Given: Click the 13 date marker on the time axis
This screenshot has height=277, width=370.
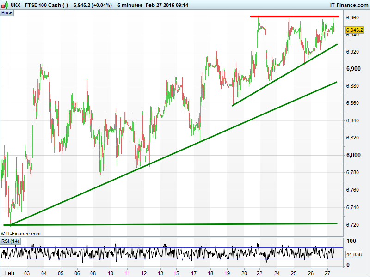Looking at the screenshot, I should (x=160, y=273).
